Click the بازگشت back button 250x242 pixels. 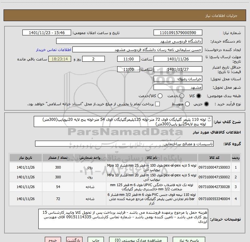click(x=74, y=240)
